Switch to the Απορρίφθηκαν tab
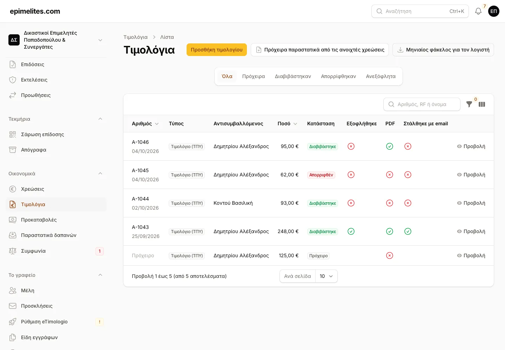Viewport: 505px width, 350px height. [338, 76]
